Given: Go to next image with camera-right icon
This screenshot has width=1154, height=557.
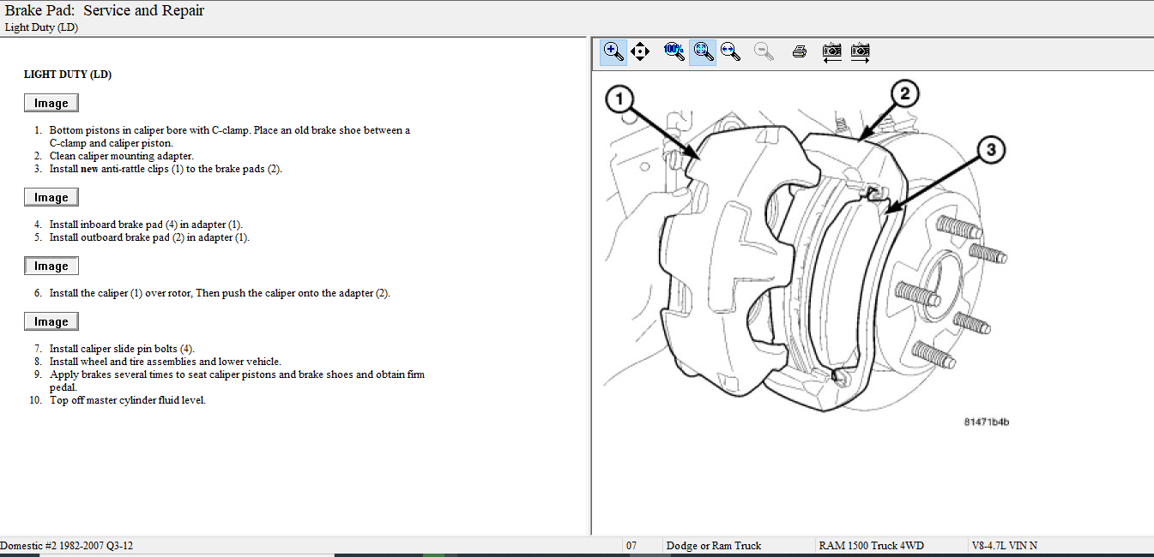Looking at the screenshot, I should (x=860, y=51).
